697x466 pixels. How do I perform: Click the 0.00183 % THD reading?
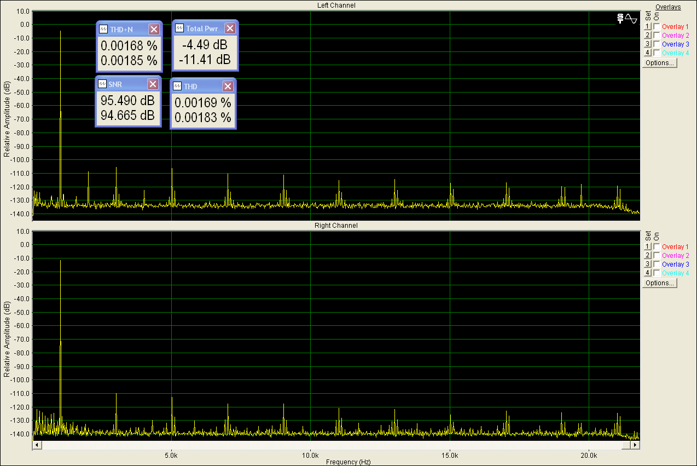203,117
